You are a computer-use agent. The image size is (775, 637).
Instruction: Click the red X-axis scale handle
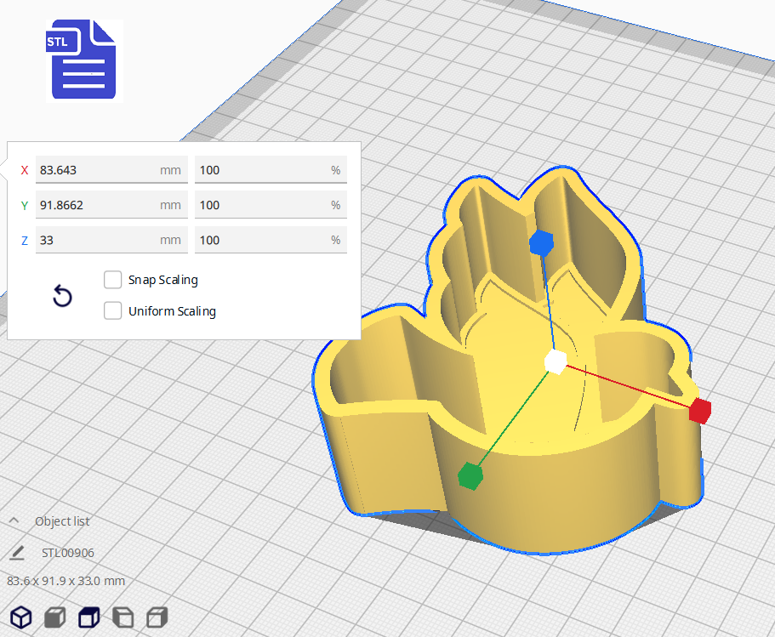(699, 411)
